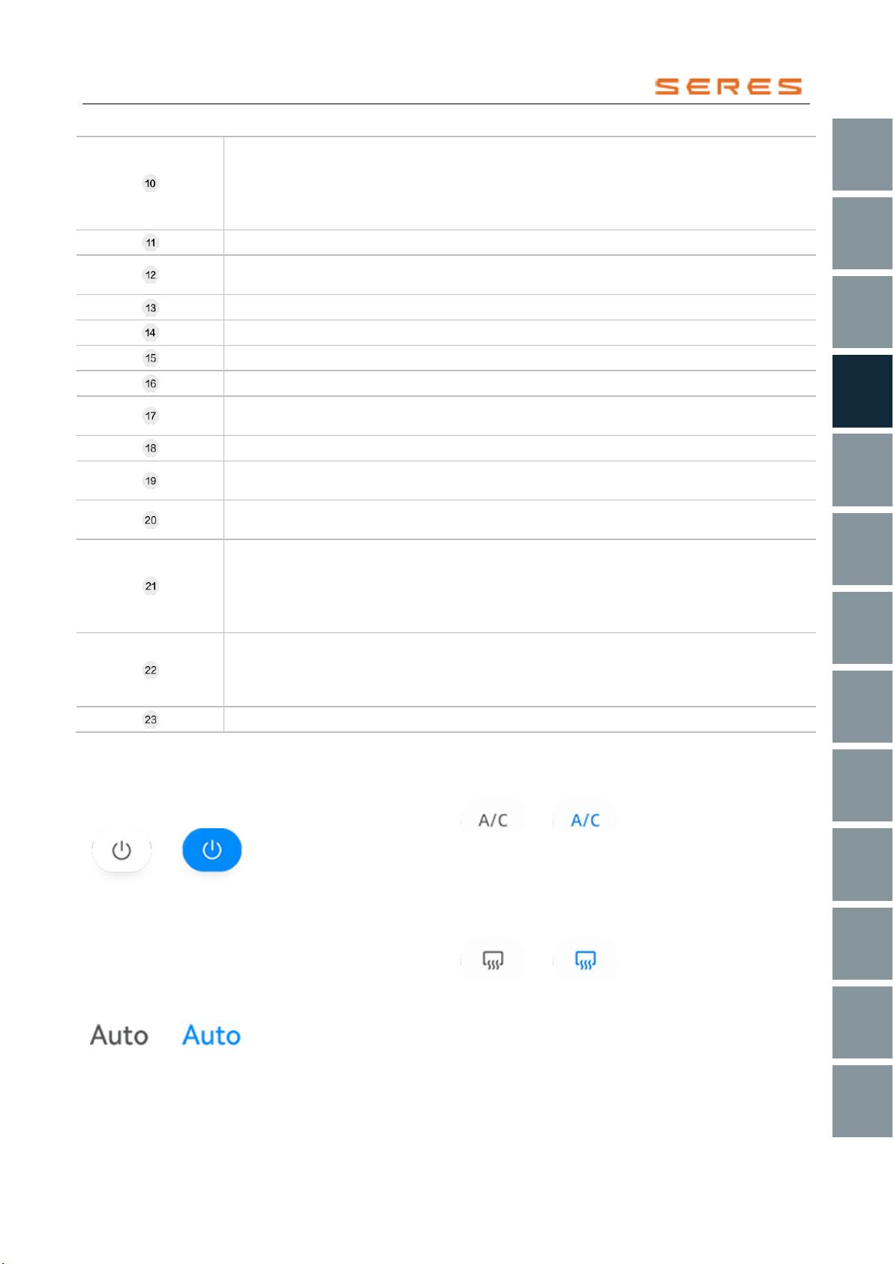
Task: Select the number 22 circle marker
Action: [x=151, y=670]
